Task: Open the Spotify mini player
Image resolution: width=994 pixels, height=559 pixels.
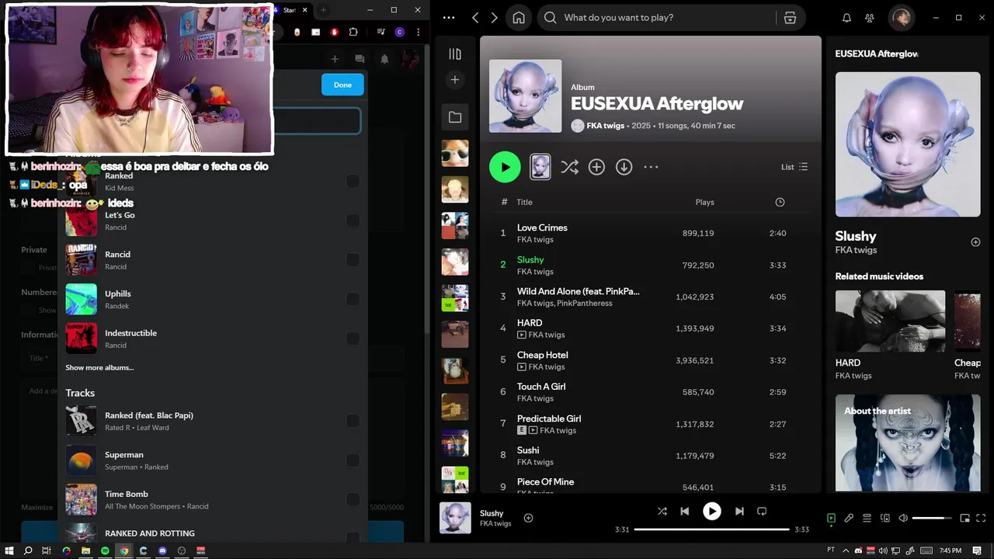Action: click(964, 518)
